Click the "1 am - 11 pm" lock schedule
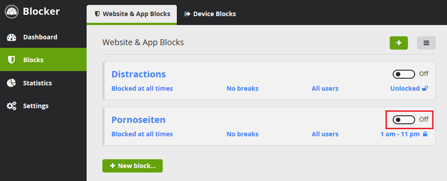Image resolution: width=447 pixels, height=181 pixels. pyautogui.click(x=399, y=134)
